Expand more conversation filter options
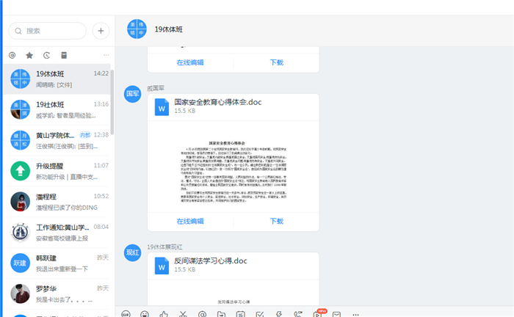 (x=106, y=55)
